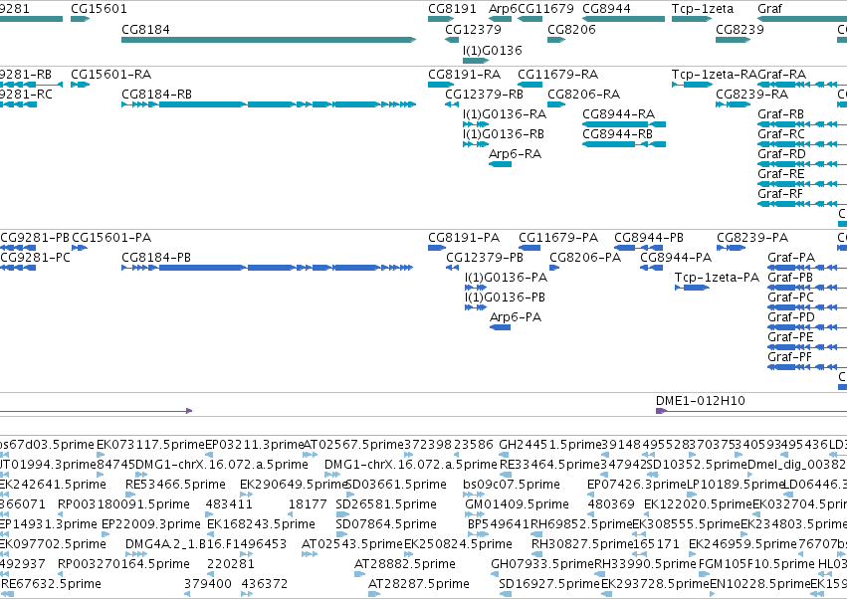Image resolution: width=847 pixels, height=599 pixels.
Task: Select the RP003180091.5prime EST label
Action: tap(123, 503)
